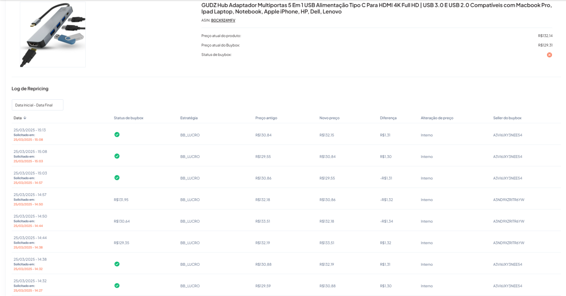Click green check in the 15:08 log row

coord(117,156)
